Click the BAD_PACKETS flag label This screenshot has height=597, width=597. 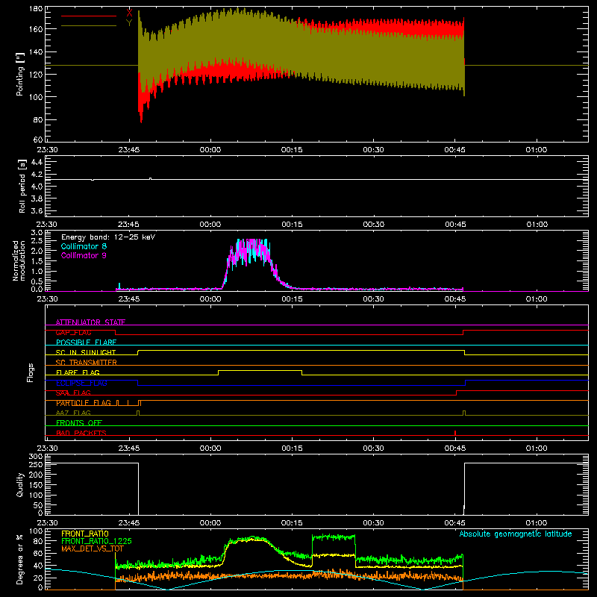pyautogui.click(x=81, y=433)
